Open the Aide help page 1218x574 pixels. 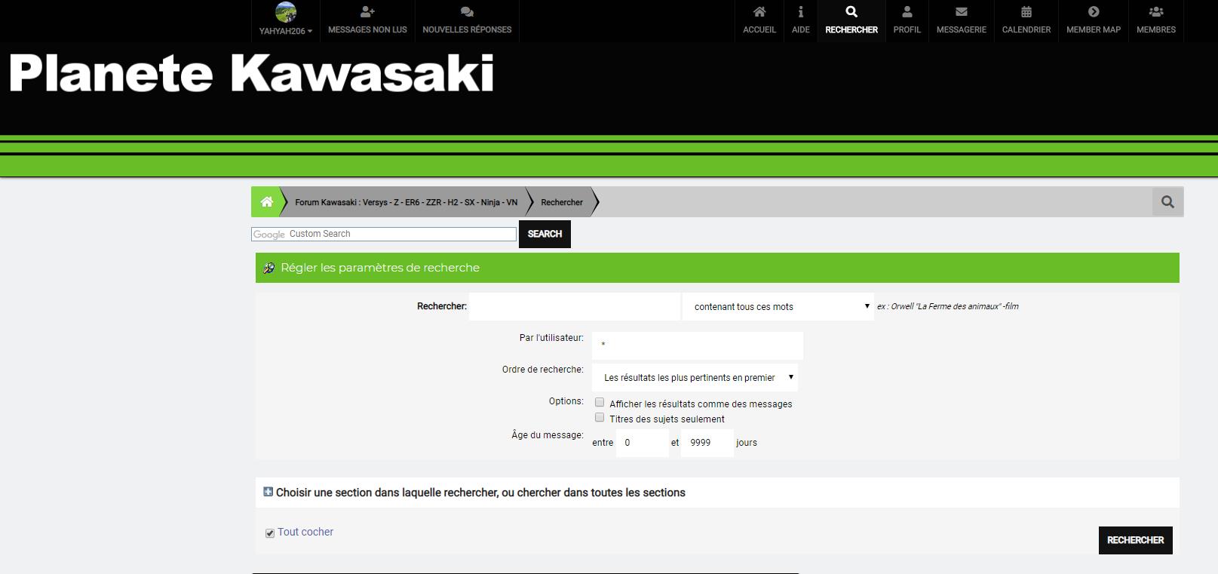point(801,21)
